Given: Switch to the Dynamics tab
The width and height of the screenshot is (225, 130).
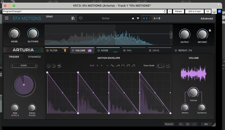Looking at the screenshot, I should pos(34,57).
